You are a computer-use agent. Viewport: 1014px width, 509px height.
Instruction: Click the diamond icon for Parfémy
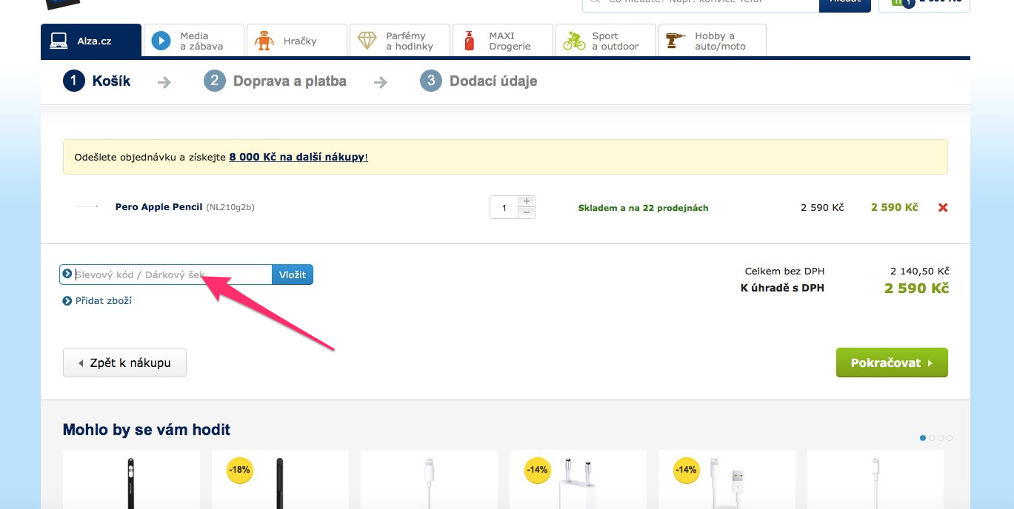pos(367,41)
